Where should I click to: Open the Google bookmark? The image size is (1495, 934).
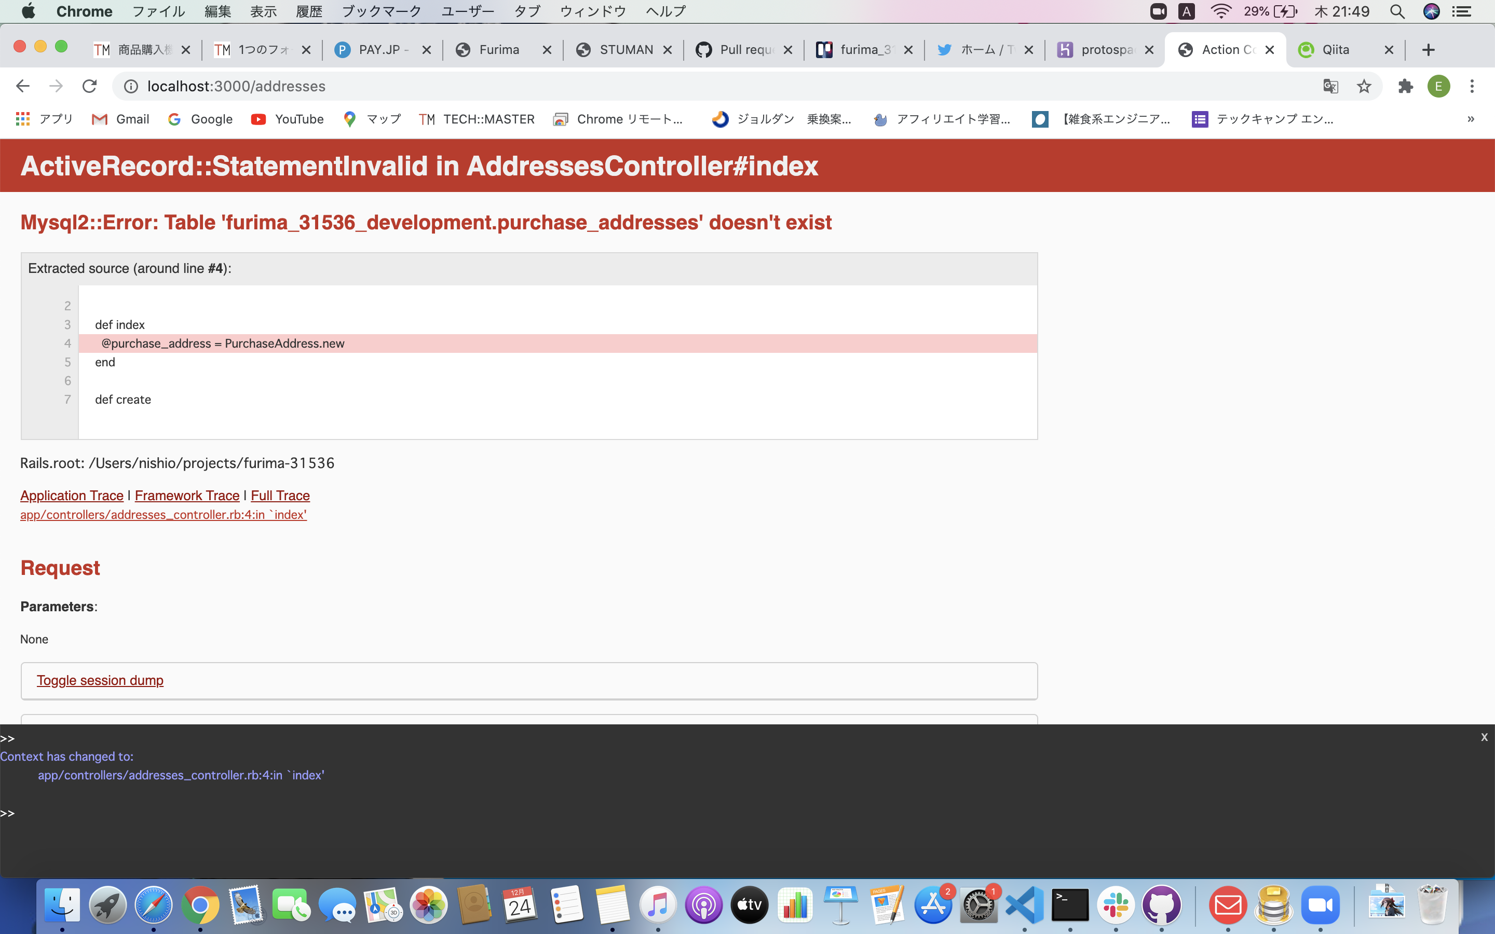tap(200, 119)
